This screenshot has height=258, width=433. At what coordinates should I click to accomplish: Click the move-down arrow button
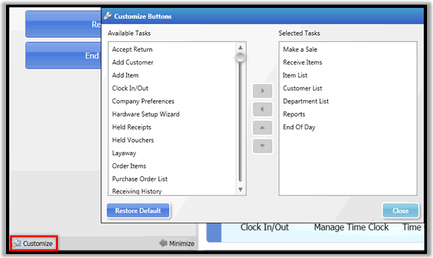click(x=262, y=146)
